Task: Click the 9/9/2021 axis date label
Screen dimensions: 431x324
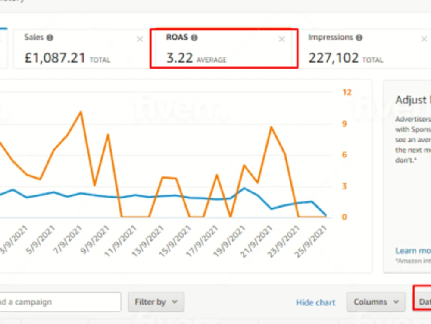Action: (94, 239)
